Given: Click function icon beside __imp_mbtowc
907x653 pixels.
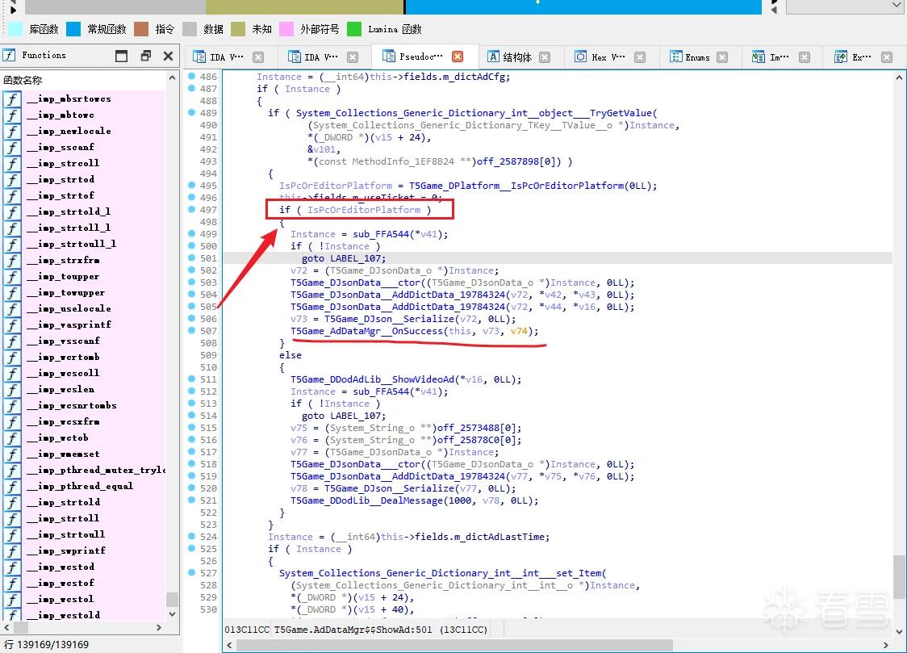Looking at the screenshot, I should 12,115.
